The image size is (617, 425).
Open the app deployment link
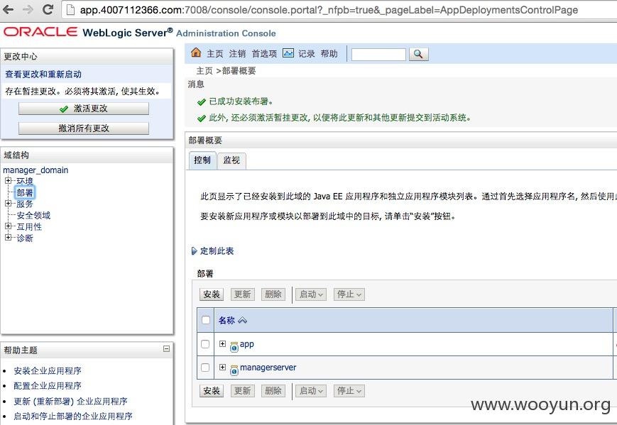[x=246, y=344]
